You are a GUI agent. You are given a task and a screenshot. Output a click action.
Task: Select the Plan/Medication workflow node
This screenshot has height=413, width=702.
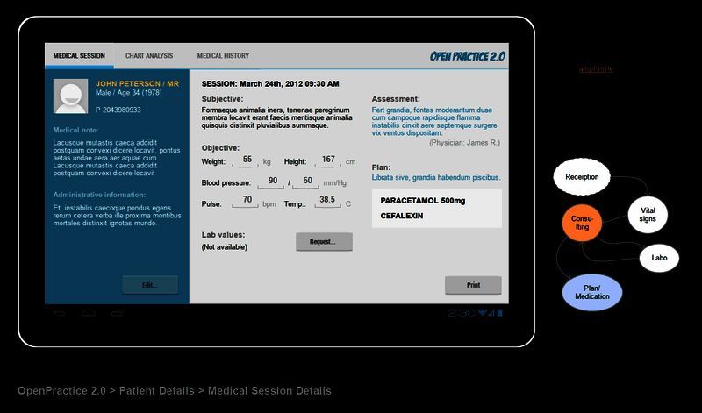[591, 292]
